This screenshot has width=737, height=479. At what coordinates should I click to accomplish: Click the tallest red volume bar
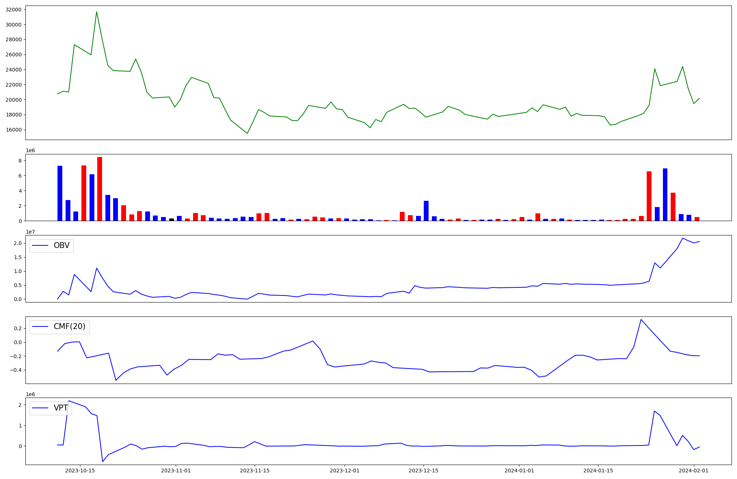[x=99, y=189]
